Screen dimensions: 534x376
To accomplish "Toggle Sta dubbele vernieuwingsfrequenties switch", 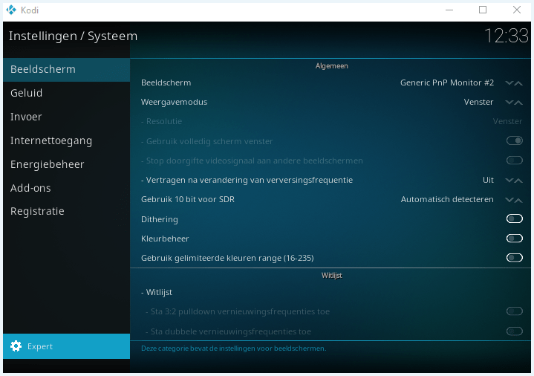I will [514, 331].
